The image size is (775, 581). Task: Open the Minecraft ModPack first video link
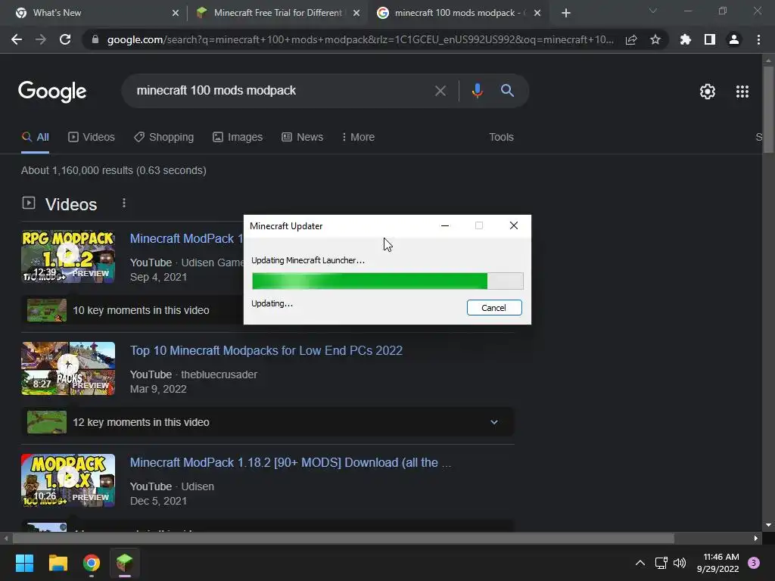(x=187, y=238)
